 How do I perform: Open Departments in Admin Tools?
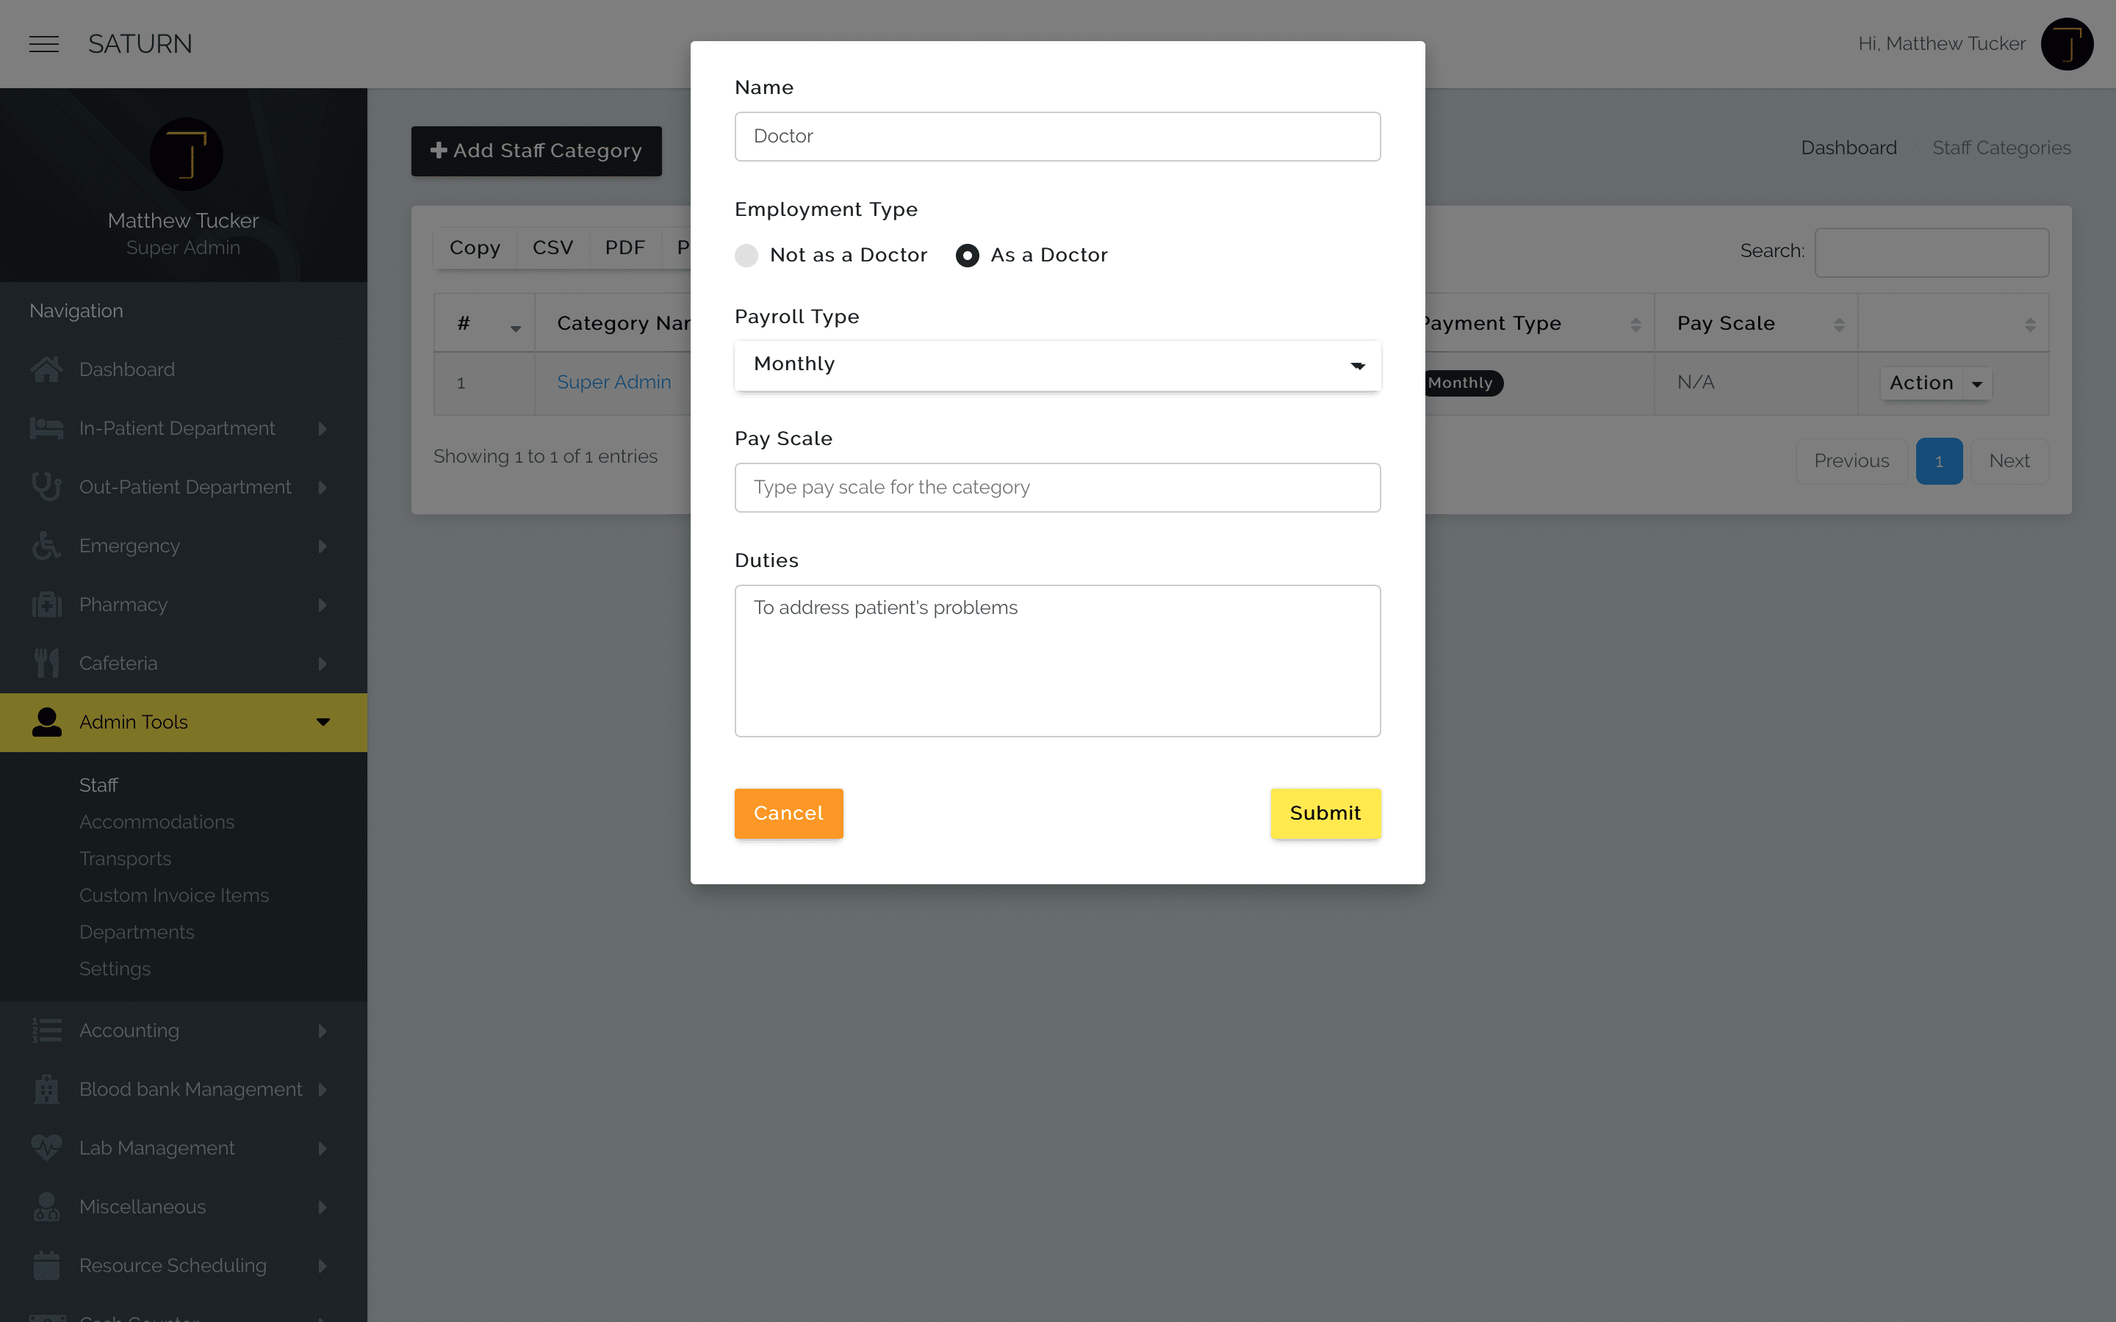[137, 932]
